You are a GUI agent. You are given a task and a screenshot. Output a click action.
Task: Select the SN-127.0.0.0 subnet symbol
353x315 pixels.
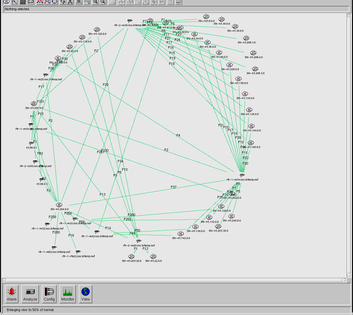[206, 16]
